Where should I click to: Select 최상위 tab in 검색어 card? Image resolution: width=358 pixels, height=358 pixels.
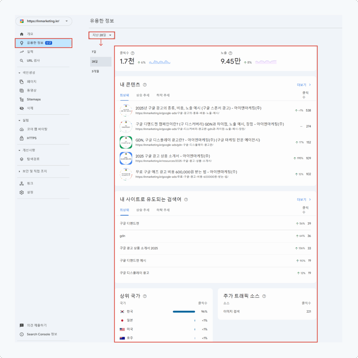pyautogui.click(x=124, y=210)
